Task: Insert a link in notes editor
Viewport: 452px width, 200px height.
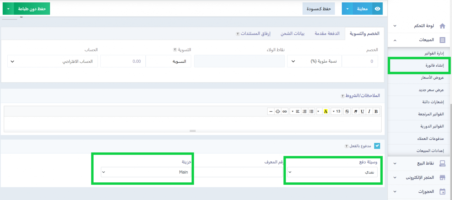Action: [x=285, y=111]
